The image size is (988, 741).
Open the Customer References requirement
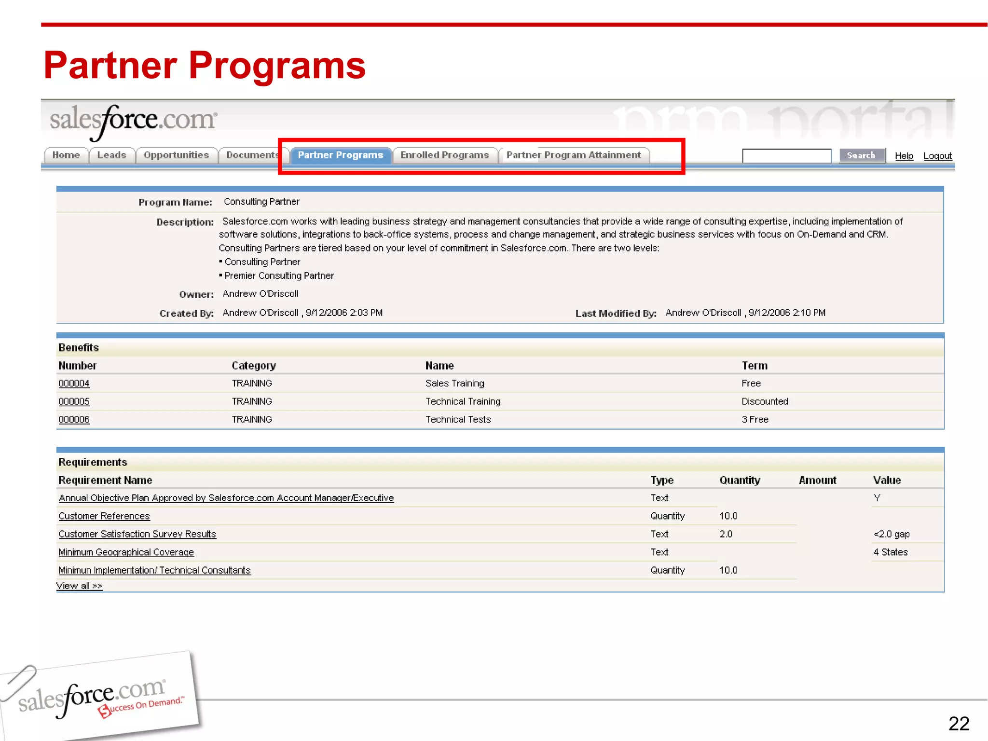[x=104, y=516]
